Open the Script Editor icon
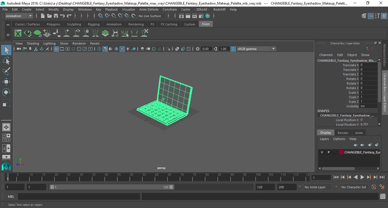 (383, 197)
